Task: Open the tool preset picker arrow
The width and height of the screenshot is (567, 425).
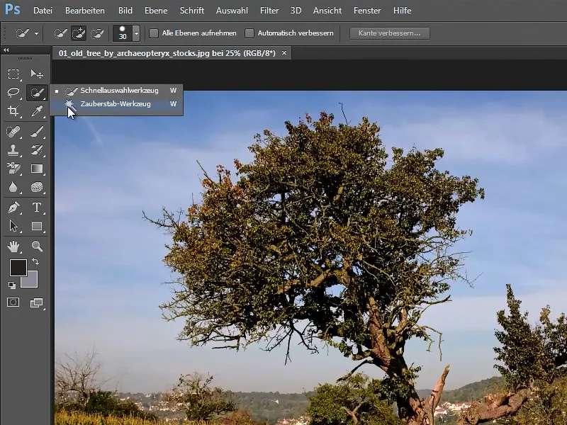Action: pos(37,33)
